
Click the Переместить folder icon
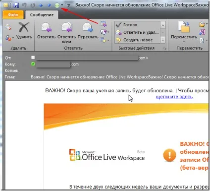coord(184,27)
